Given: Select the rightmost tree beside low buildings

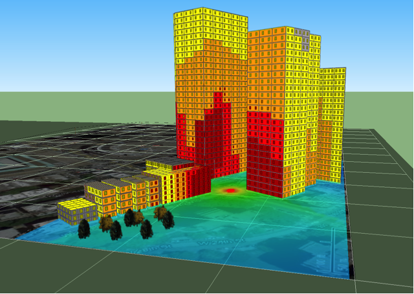Looking at the screenshot, I should (168, 220).
